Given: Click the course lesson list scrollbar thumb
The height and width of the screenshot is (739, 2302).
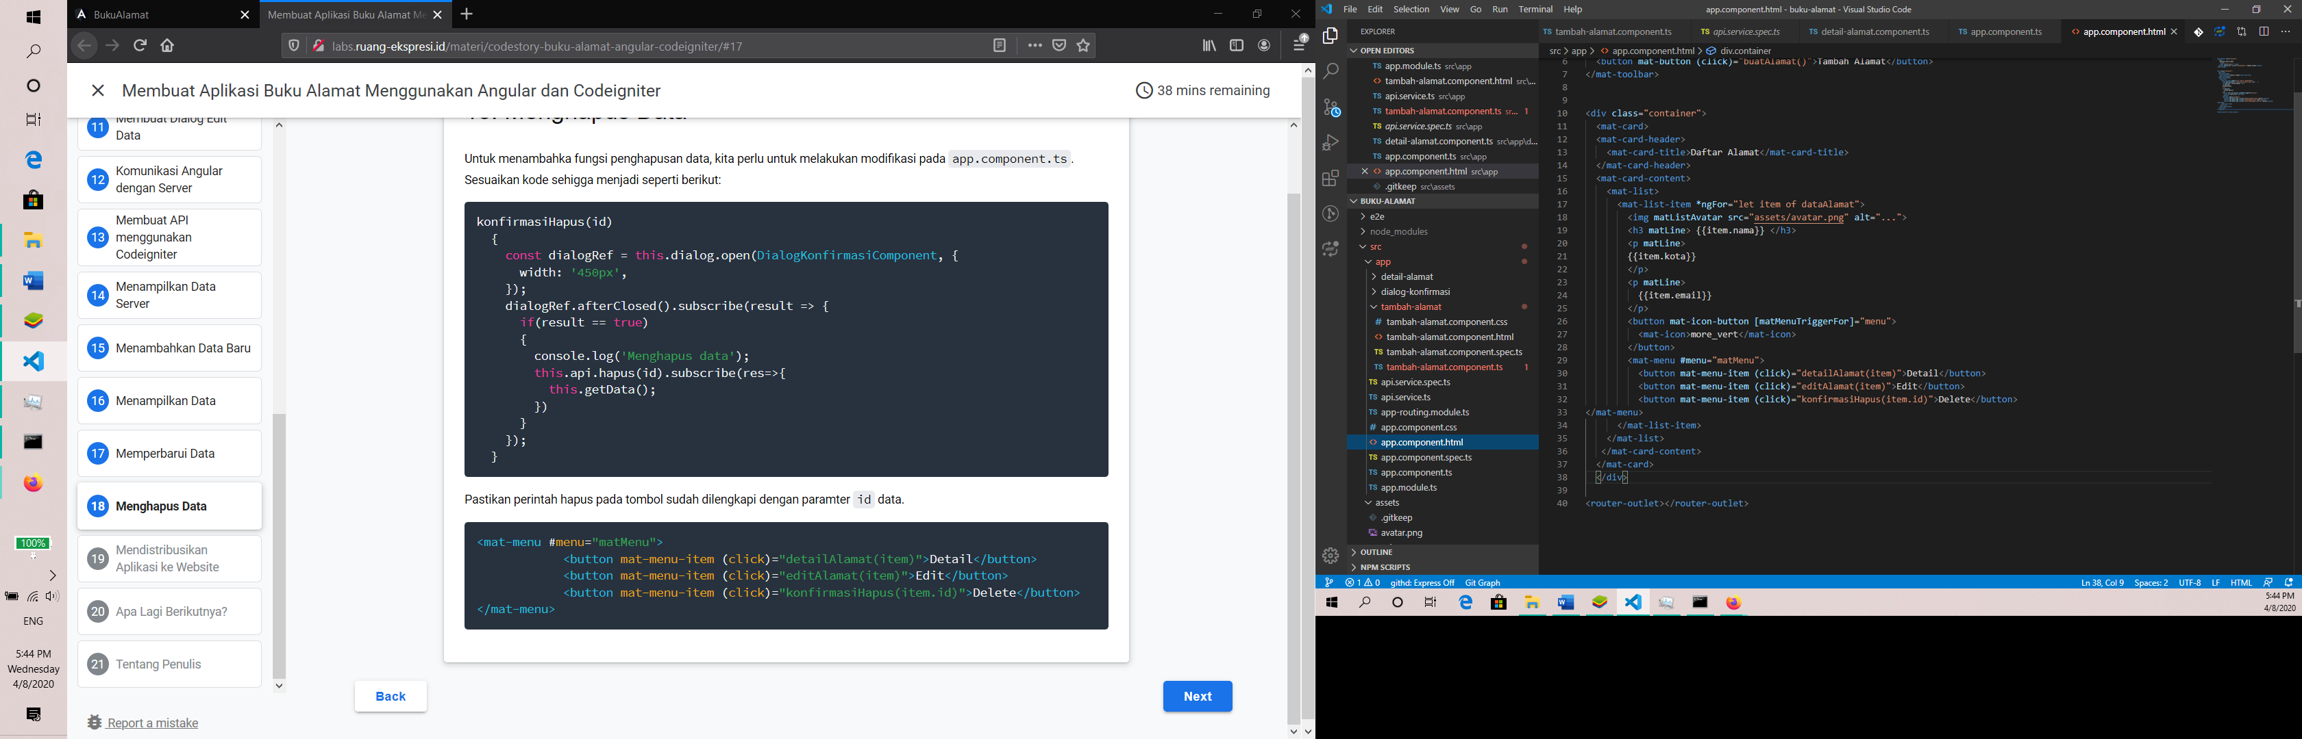Looking at the screenshot, I should point(279,546).
